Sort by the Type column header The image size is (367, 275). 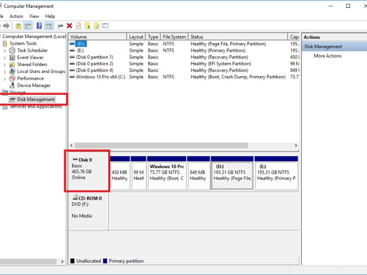(x=153, y=37)
